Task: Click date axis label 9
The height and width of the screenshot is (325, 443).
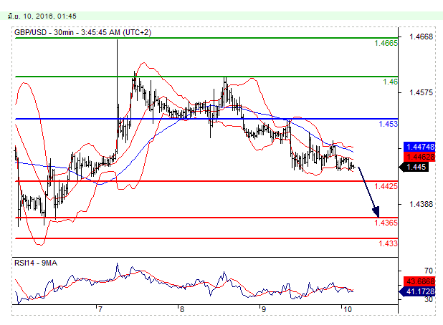Action: [264, 309]
